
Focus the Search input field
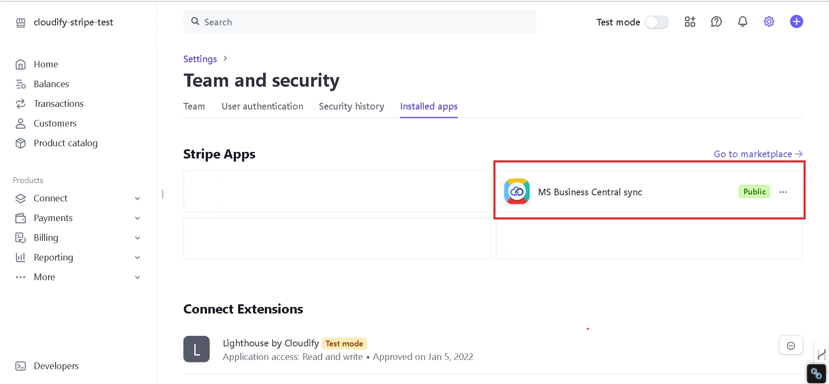coord(360,22)
